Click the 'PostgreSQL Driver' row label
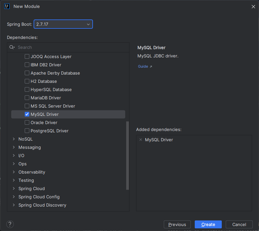 (49, 131)
